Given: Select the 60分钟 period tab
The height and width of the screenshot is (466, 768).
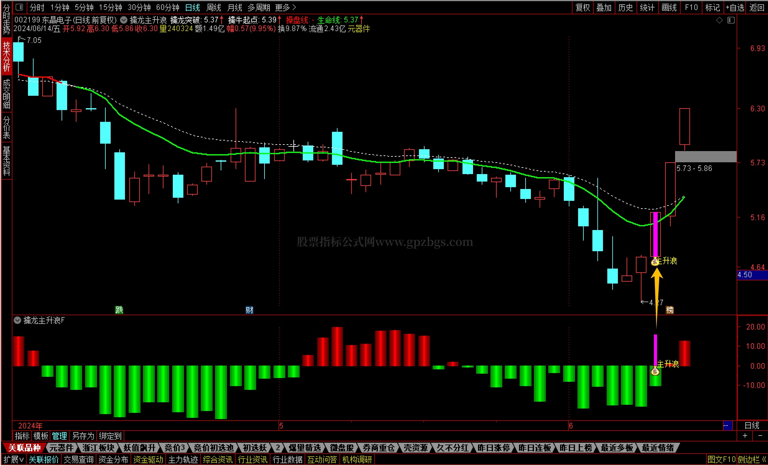Looking at the screenshot, I should pos(168,7).
